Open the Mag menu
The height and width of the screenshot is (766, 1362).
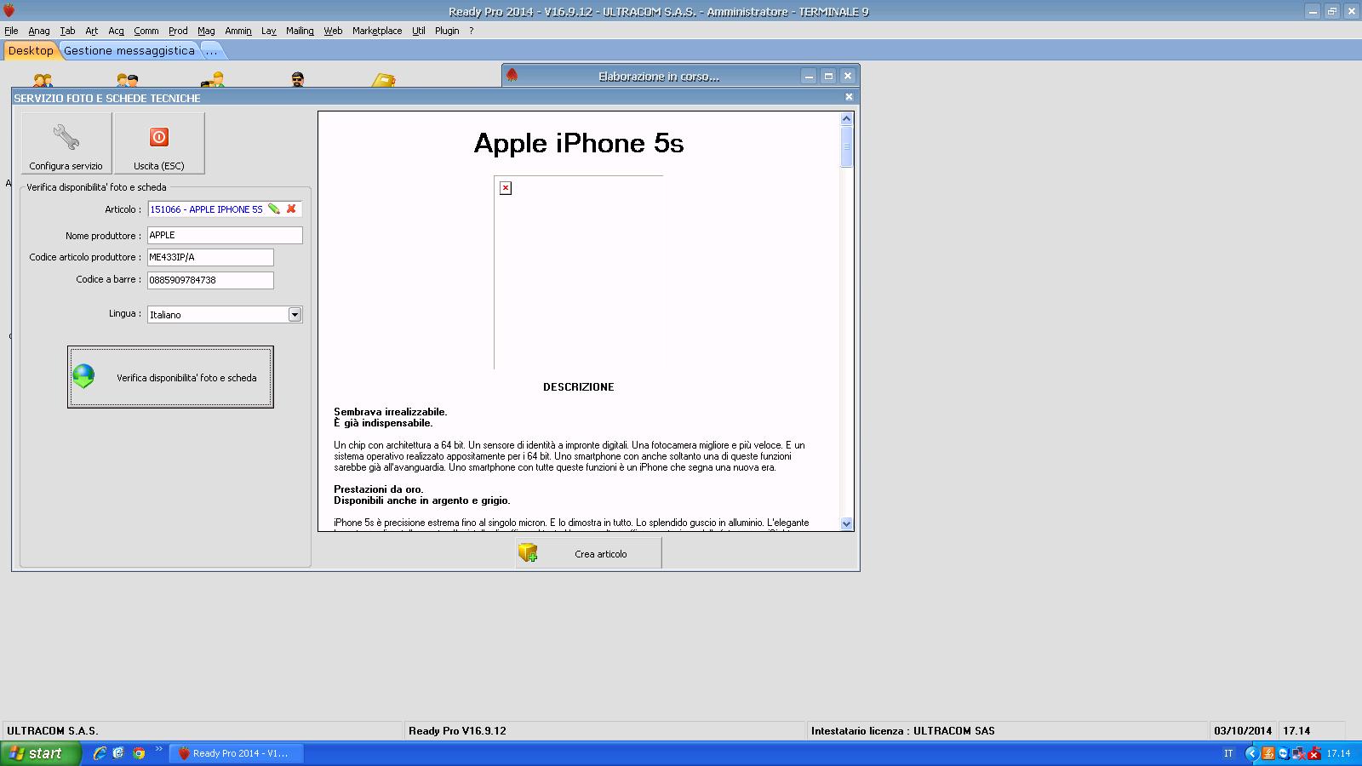206,31
